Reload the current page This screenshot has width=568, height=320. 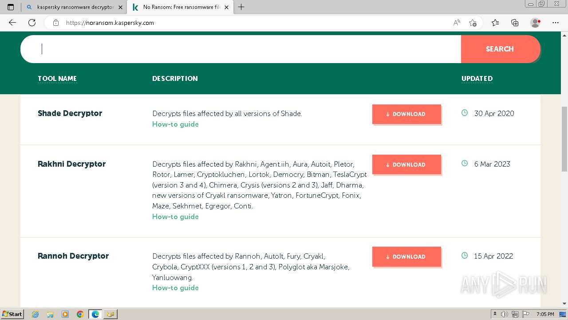tap(32, 23)
